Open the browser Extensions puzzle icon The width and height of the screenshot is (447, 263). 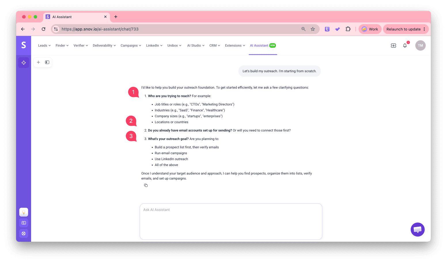click(348, 29)
